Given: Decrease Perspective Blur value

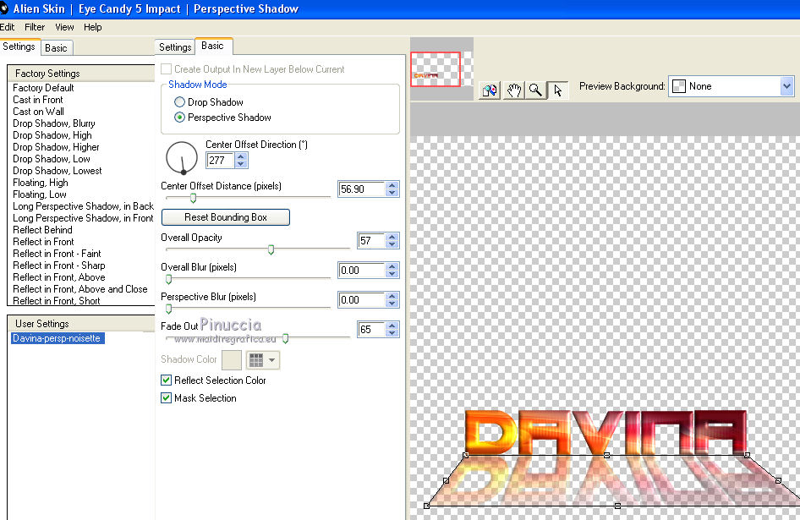Looking at the screenshot, I should (x=392, y=304).
